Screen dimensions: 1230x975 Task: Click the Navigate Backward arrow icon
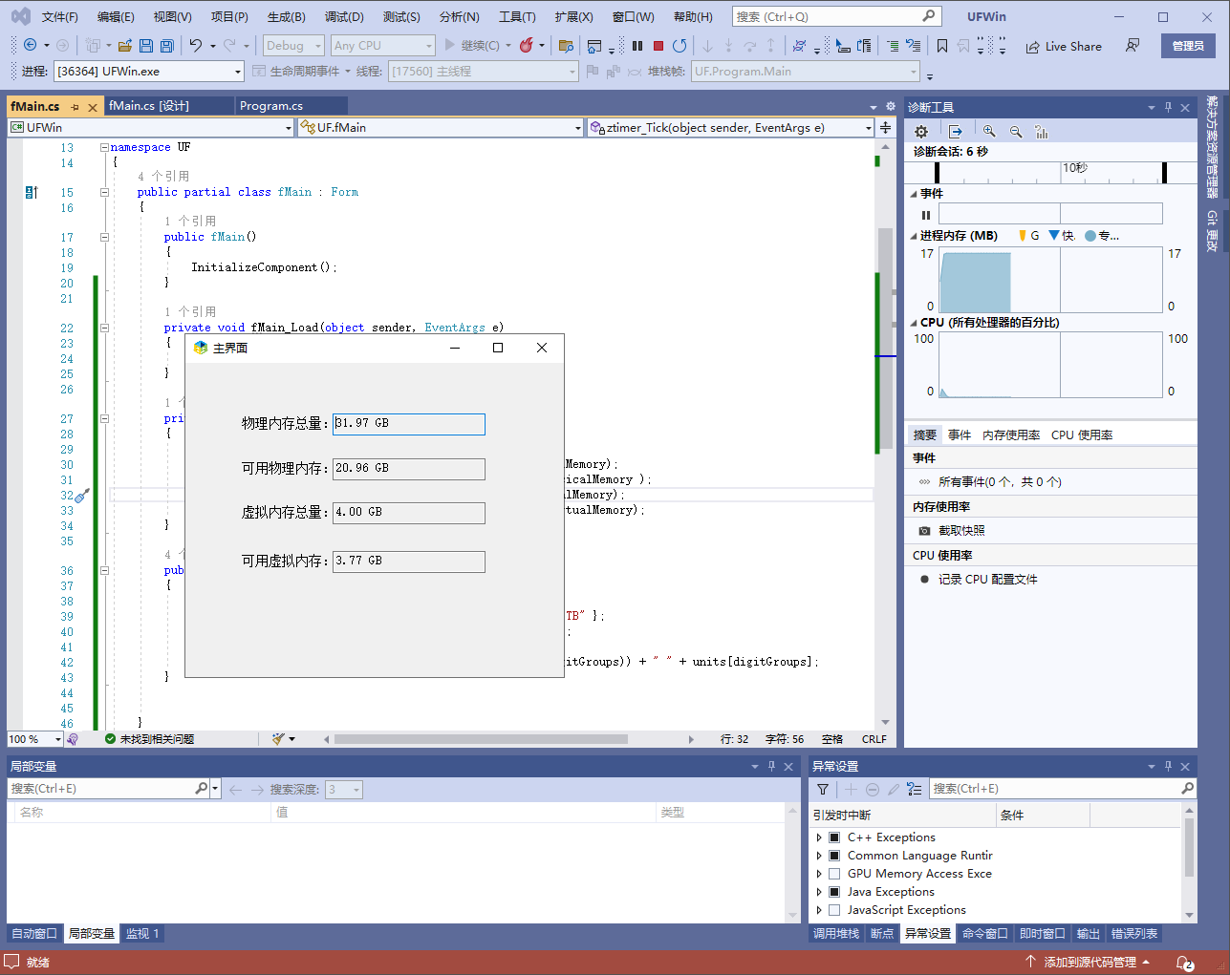[x=31, y=46]
